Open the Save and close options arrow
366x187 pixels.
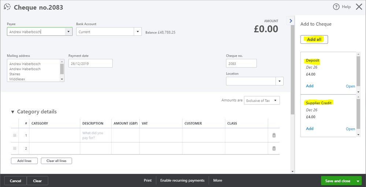(x=358, y=181)
